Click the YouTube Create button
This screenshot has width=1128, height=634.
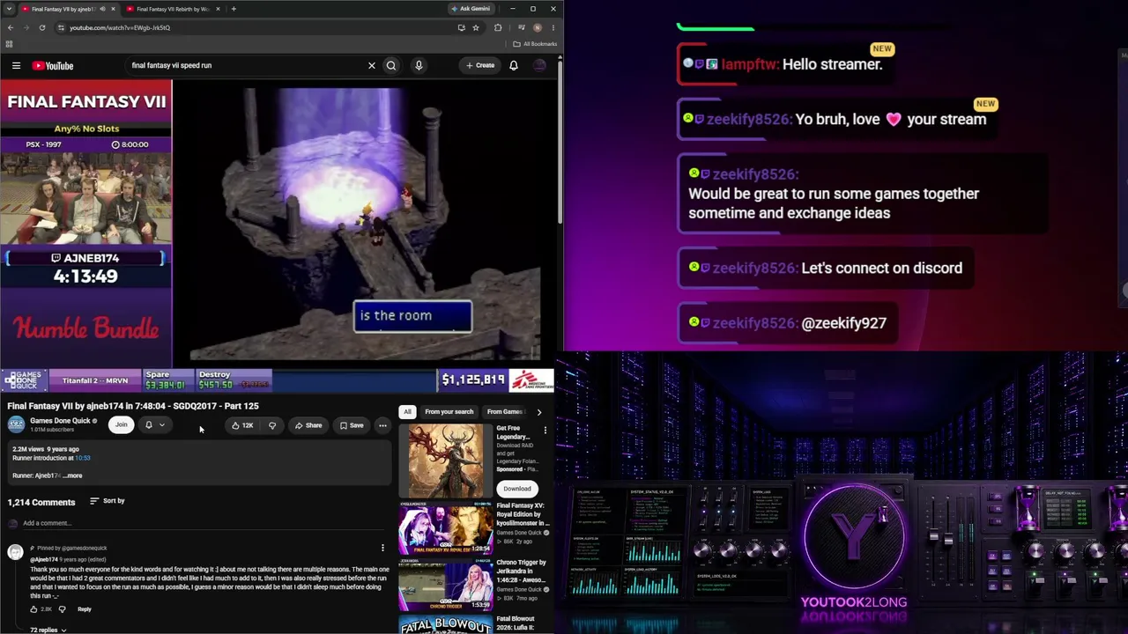(480, 65)
